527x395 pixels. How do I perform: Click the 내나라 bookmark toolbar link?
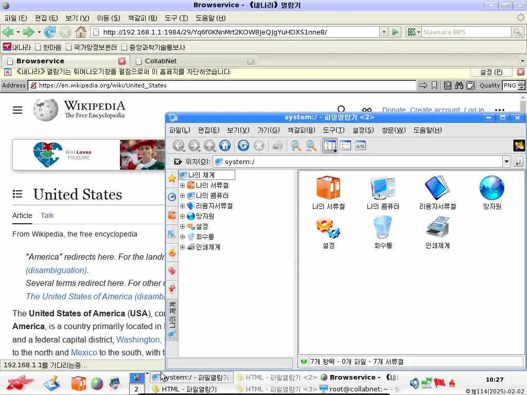[x=17, y=47]
